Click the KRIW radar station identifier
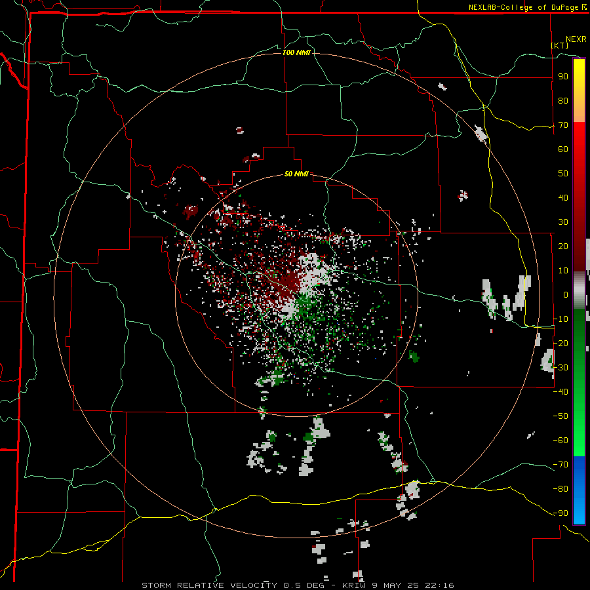 tap(354, 585)
